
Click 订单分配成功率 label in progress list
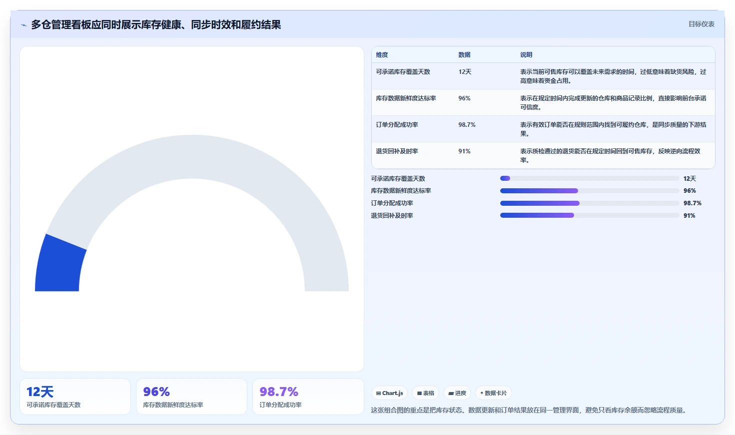[x=392, y=203]
